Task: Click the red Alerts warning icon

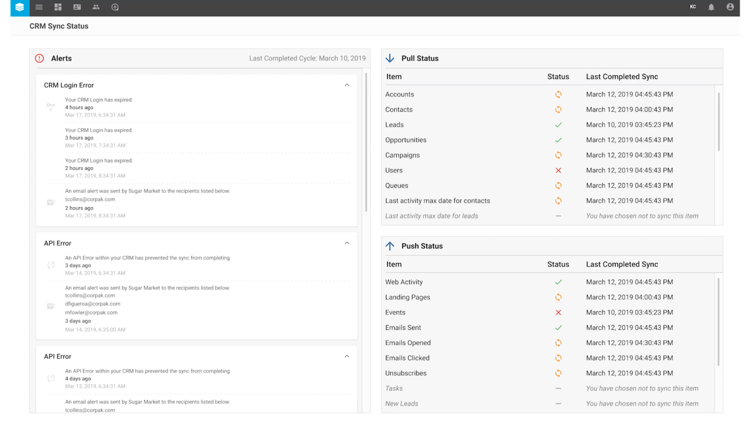Action: [x=39, y=58]
